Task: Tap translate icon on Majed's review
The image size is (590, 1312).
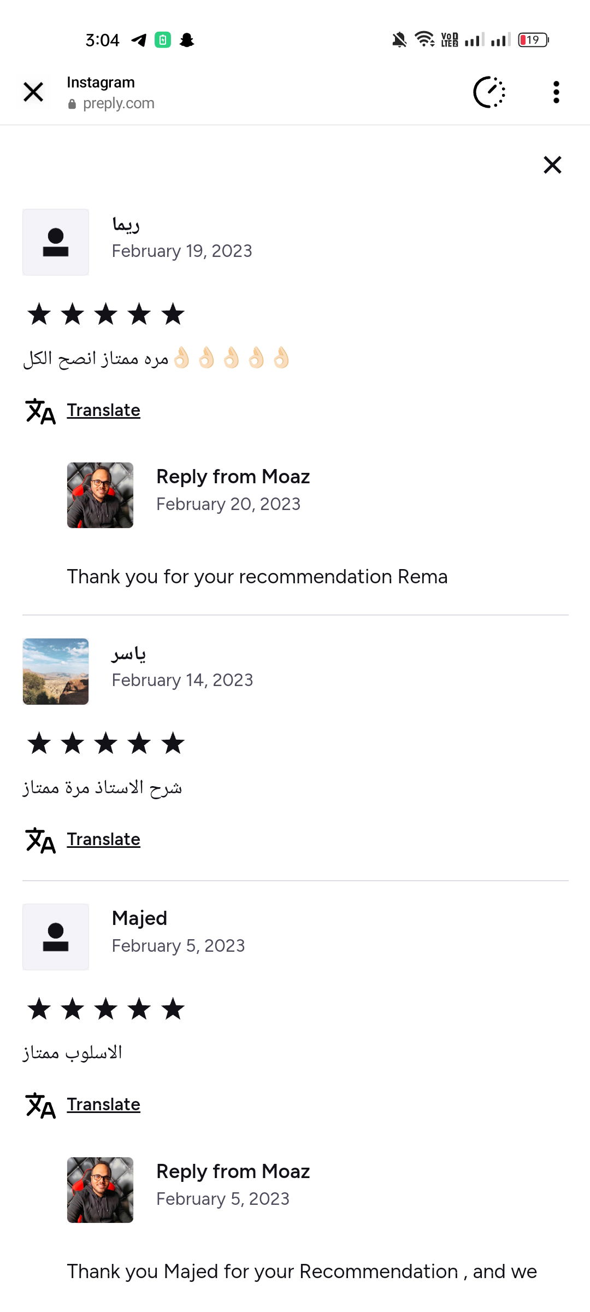Action: click(40, 1105)
